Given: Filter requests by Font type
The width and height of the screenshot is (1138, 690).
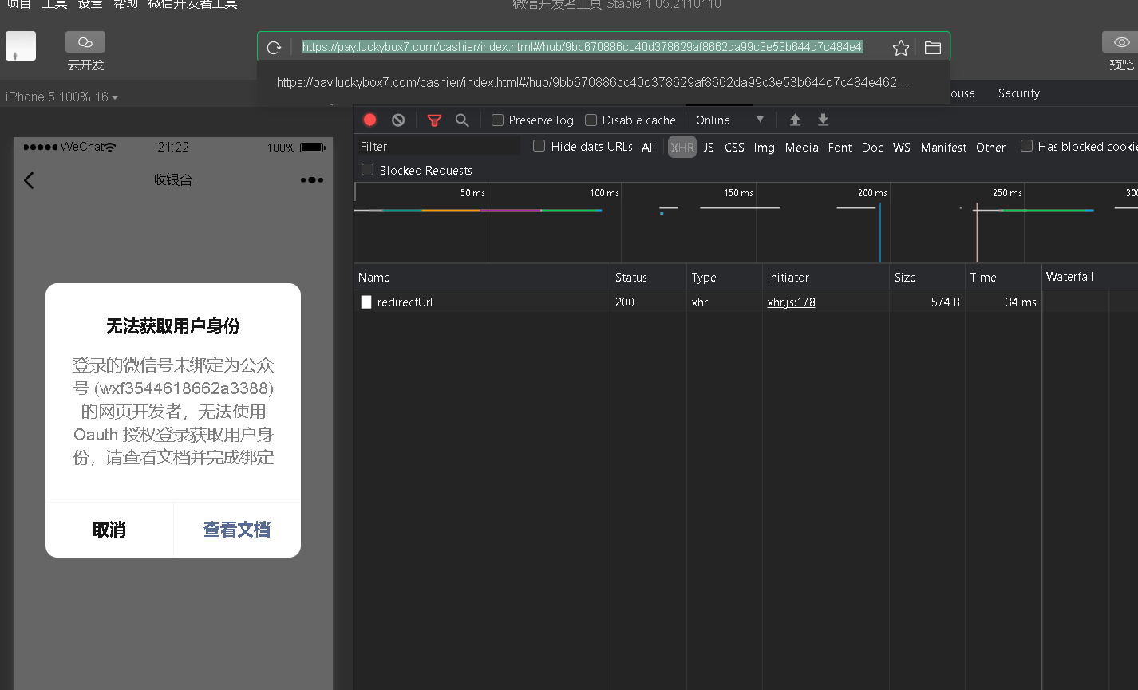Looking at the screenshot, I should (x=840, y=148).
